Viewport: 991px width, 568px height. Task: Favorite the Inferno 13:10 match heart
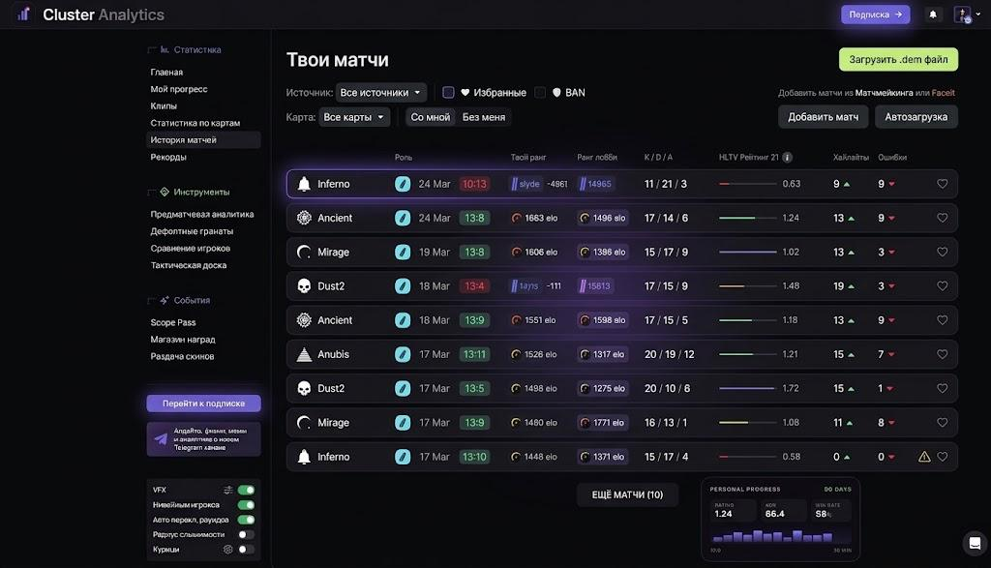943,457
